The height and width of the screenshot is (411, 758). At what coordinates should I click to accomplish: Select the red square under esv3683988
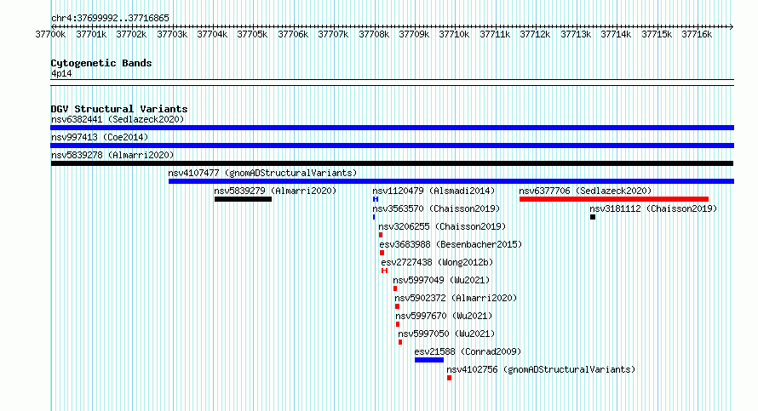[382, 253]
